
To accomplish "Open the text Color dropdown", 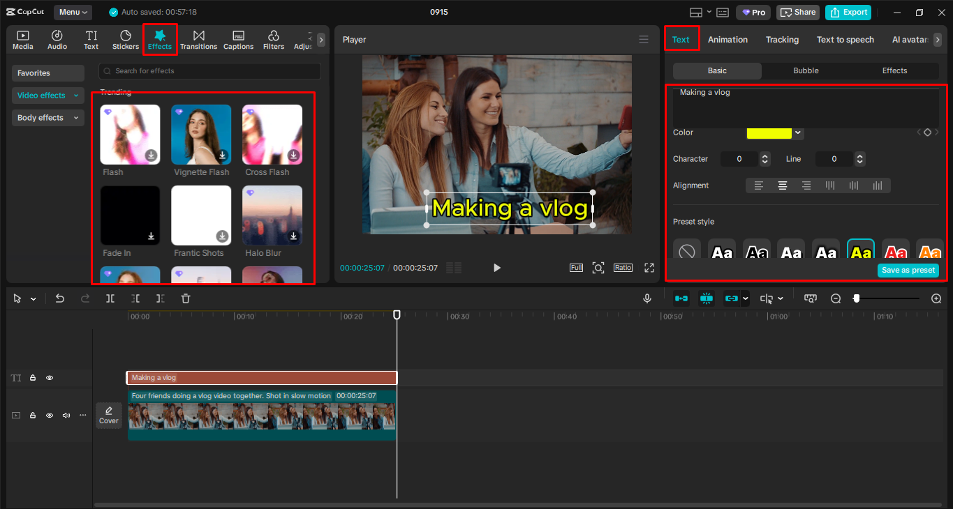I will (797, 132).
